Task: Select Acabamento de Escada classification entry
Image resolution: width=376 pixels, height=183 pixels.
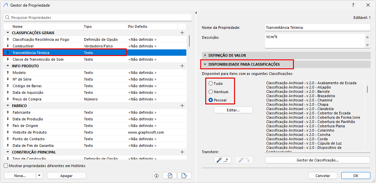Action: click(311, 83)
